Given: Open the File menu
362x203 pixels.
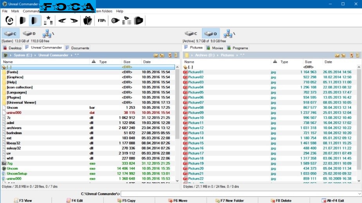Looking at the screenshot, I should 5,11.
